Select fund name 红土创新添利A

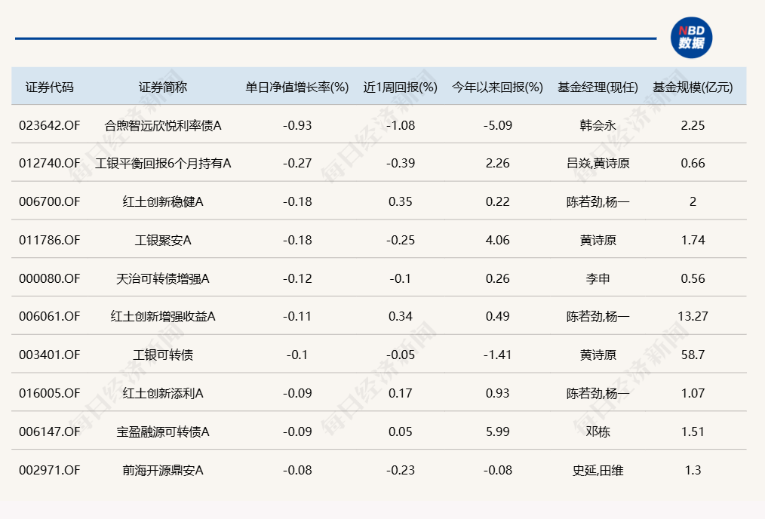[x=163, y=393]
